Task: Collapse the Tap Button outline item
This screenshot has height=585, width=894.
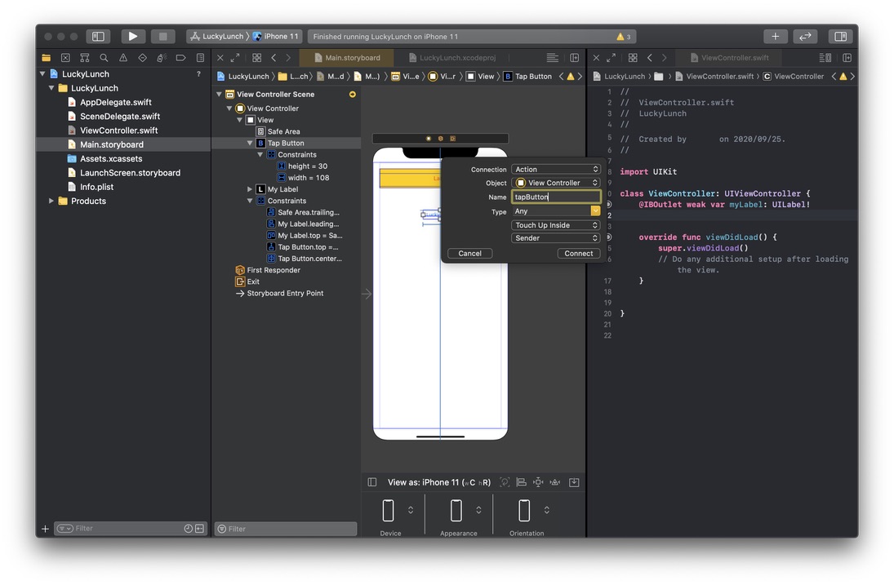Action: (x=250, y=143)
